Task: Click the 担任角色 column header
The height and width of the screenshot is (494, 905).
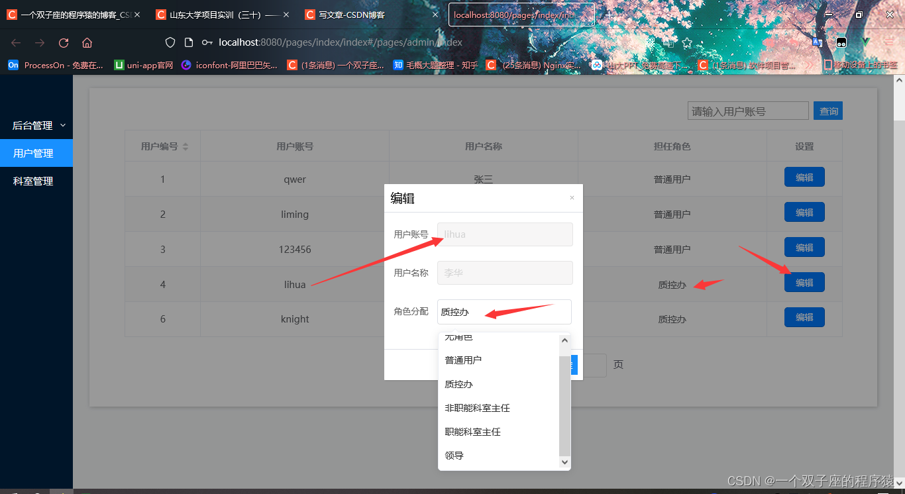Action: [x=672, y=146]
